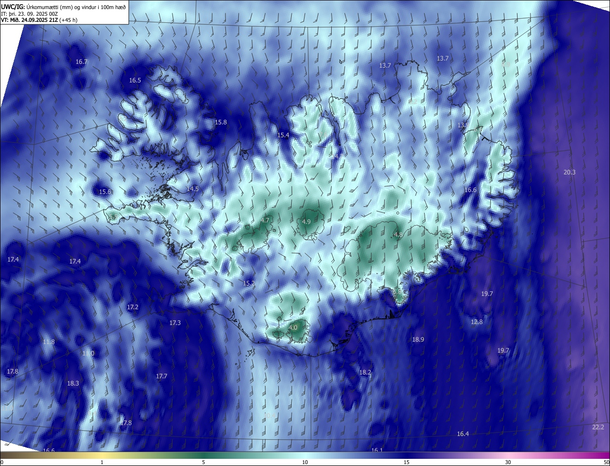Click the offshore value 18.2
Screen dimensions: 610x466
tap(365, 372)
